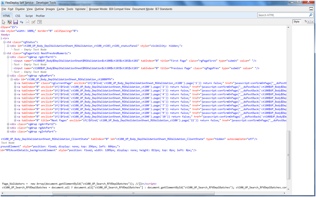This screenshot has height=197, width=316.
Task: Expand the div rgWrap rgArrPart2 node
Action: (8, 124)
